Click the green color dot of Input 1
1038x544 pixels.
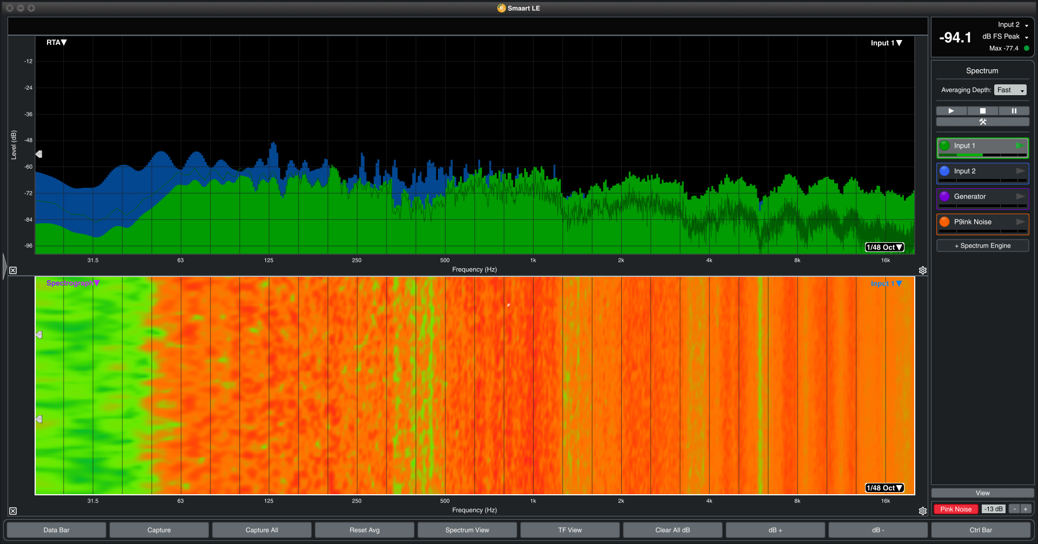pyautogui.click(x=944, y=145)
